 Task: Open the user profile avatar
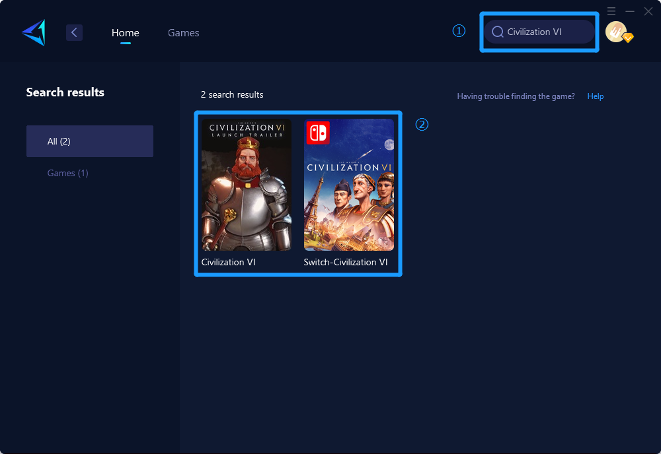[617, 32]
